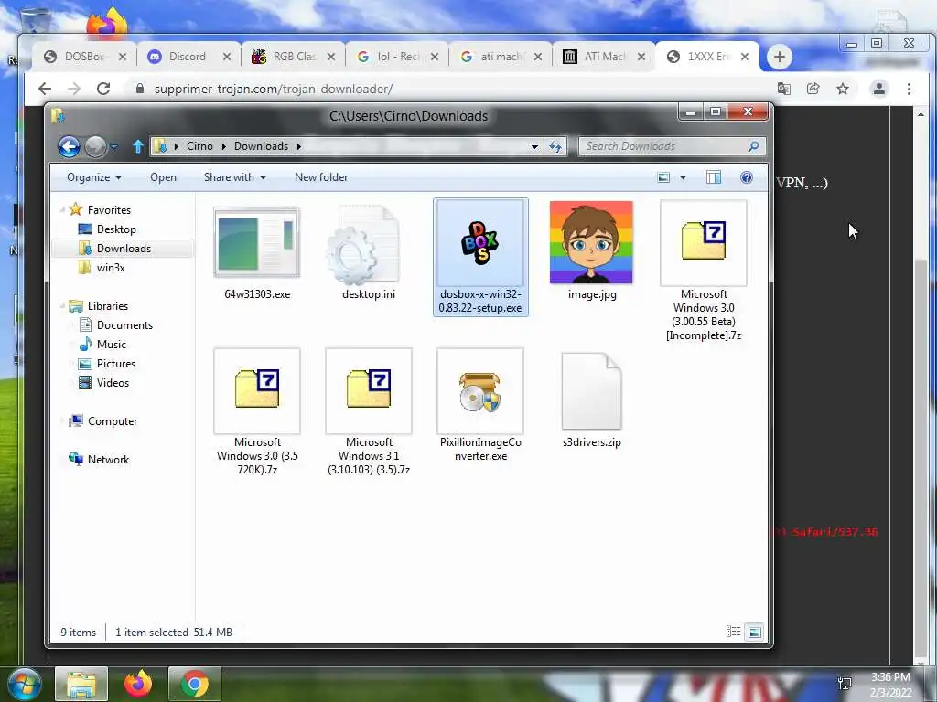937x702 pixels.
Task: Switch to the RGB Clas browser tab
Action: [293, 57]
